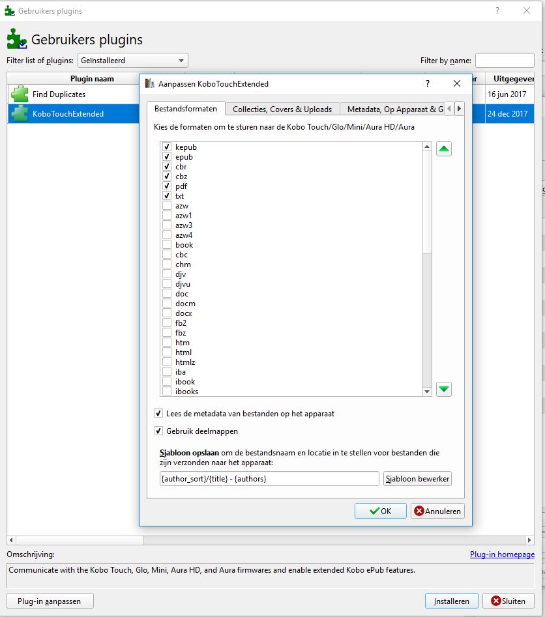Click the plugin description text box
The image size is (545, 617).
(x=270, y=575)
